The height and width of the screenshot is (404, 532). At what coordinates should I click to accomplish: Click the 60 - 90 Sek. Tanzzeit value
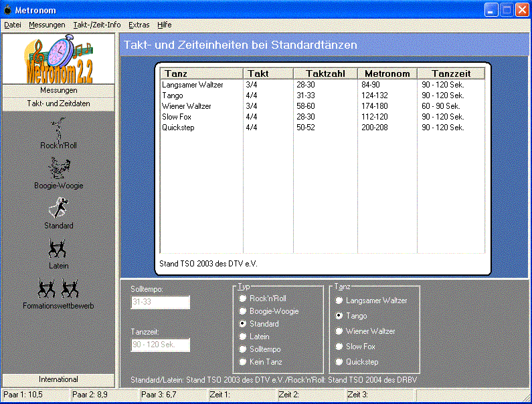[x=441, y=106]
